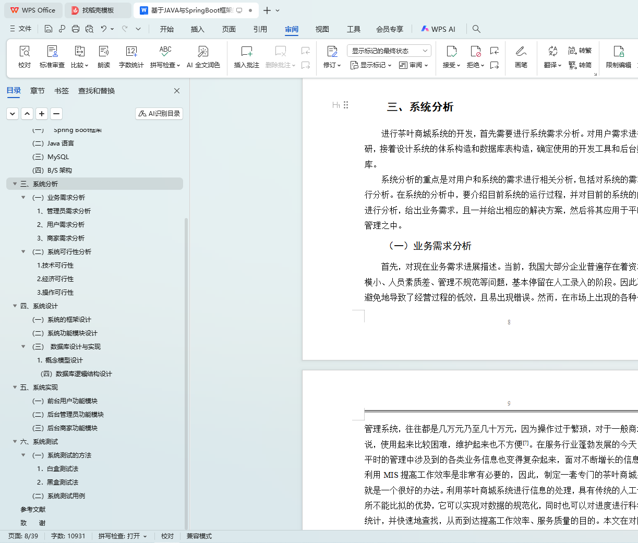Switch to 找稻壳模板 window tab

pos(98,10)
